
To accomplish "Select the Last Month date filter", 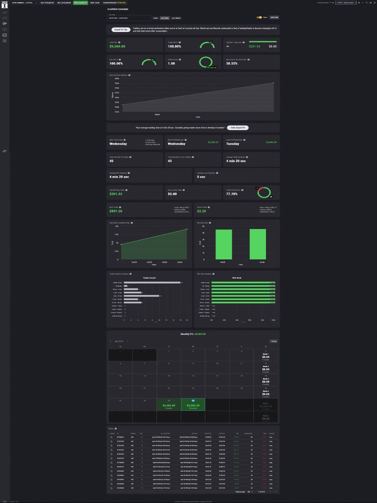I will 176,18.
